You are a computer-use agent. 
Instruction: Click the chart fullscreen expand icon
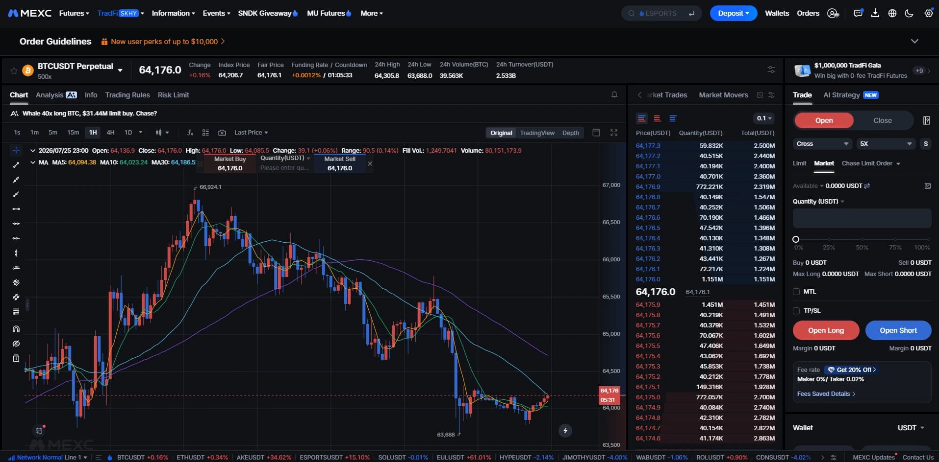pos(614,133)
